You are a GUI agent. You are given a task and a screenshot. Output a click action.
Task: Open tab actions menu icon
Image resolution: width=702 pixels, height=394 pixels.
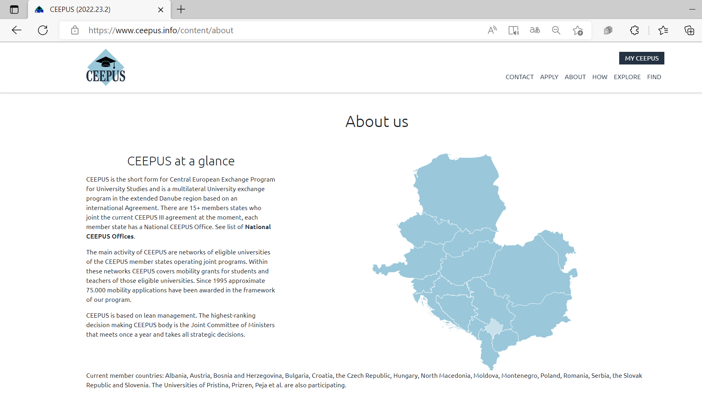point(14,9)
